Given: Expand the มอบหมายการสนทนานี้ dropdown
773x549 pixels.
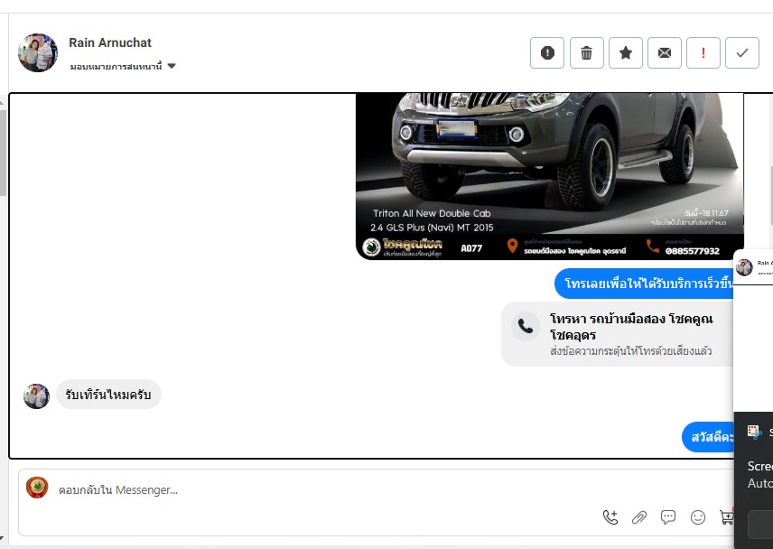Looking at the screenshot, I should [x=123, y=66].
